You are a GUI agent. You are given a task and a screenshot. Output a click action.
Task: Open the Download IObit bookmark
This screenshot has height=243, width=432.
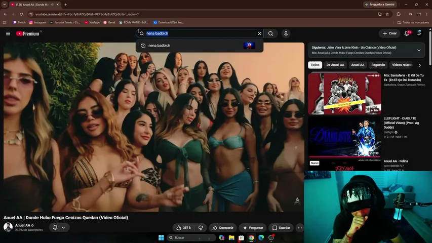[x=168, y=22]
